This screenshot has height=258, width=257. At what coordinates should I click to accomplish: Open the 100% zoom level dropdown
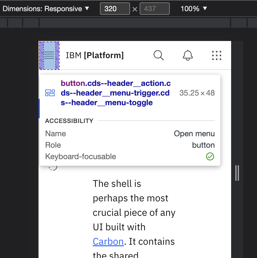[x=194, y=8]
